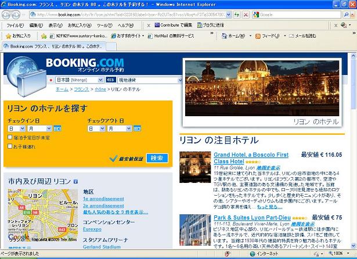Click the Booking.com globe suitcase logo

(x=26, y=76)
